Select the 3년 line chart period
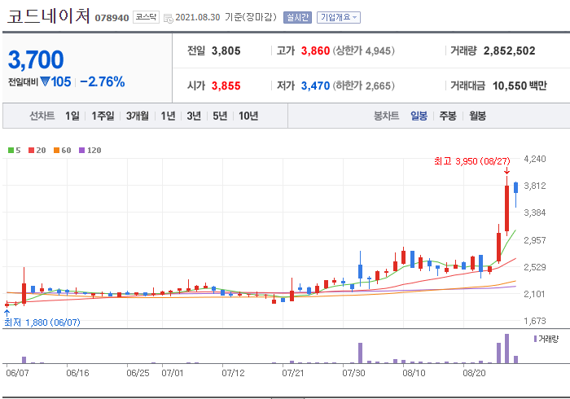This screenshot has height=399, width=570. pos(194,116)
